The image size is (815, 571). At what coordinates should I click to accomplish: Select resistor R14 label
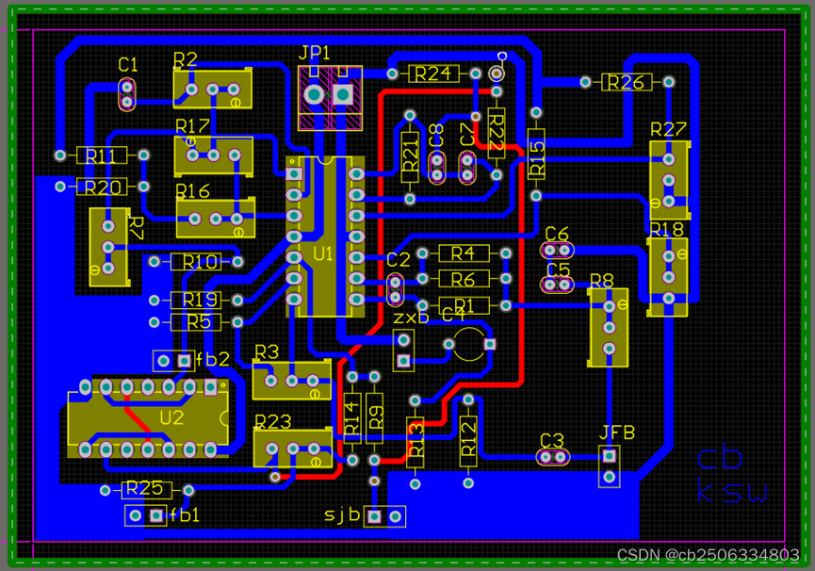tap(351, 418)
